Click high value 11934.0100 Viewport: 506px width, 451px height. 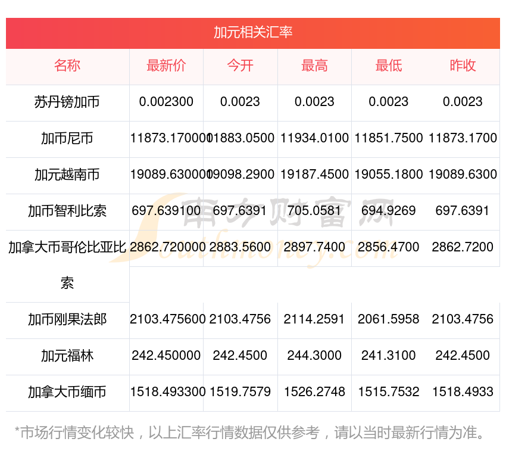pyautogui.click(x=314, y=138)
